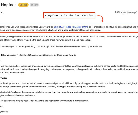
Task: Click the paragraph mentioning two decades of experience
Action: [69, 38]
